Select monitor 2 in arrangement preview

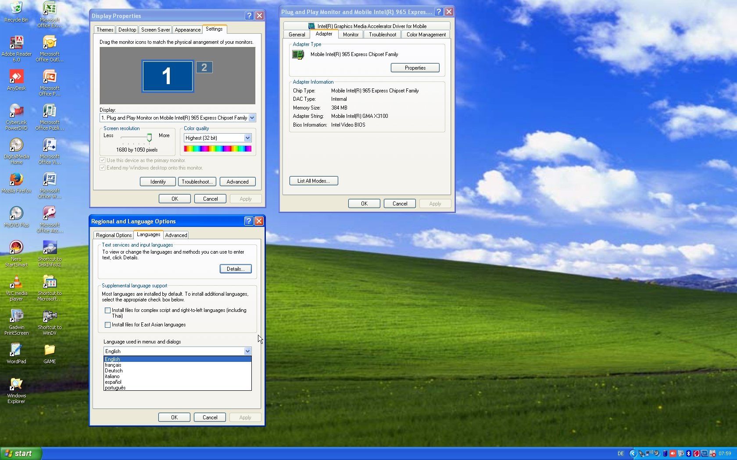pyautogui.click(x=204, y=67)
